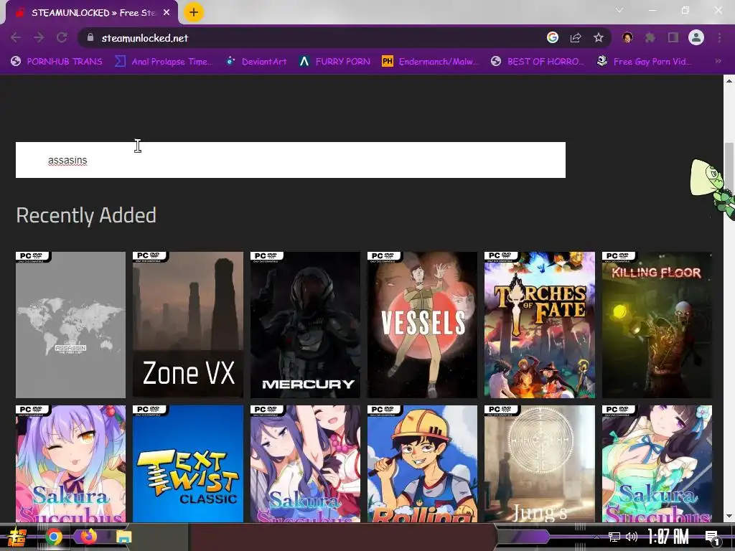Click the search field containing assasins

pos(291,160)
